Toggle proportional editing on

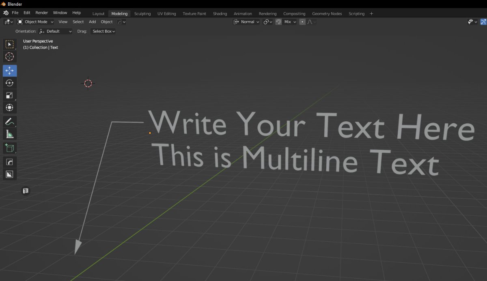point(302,22)
